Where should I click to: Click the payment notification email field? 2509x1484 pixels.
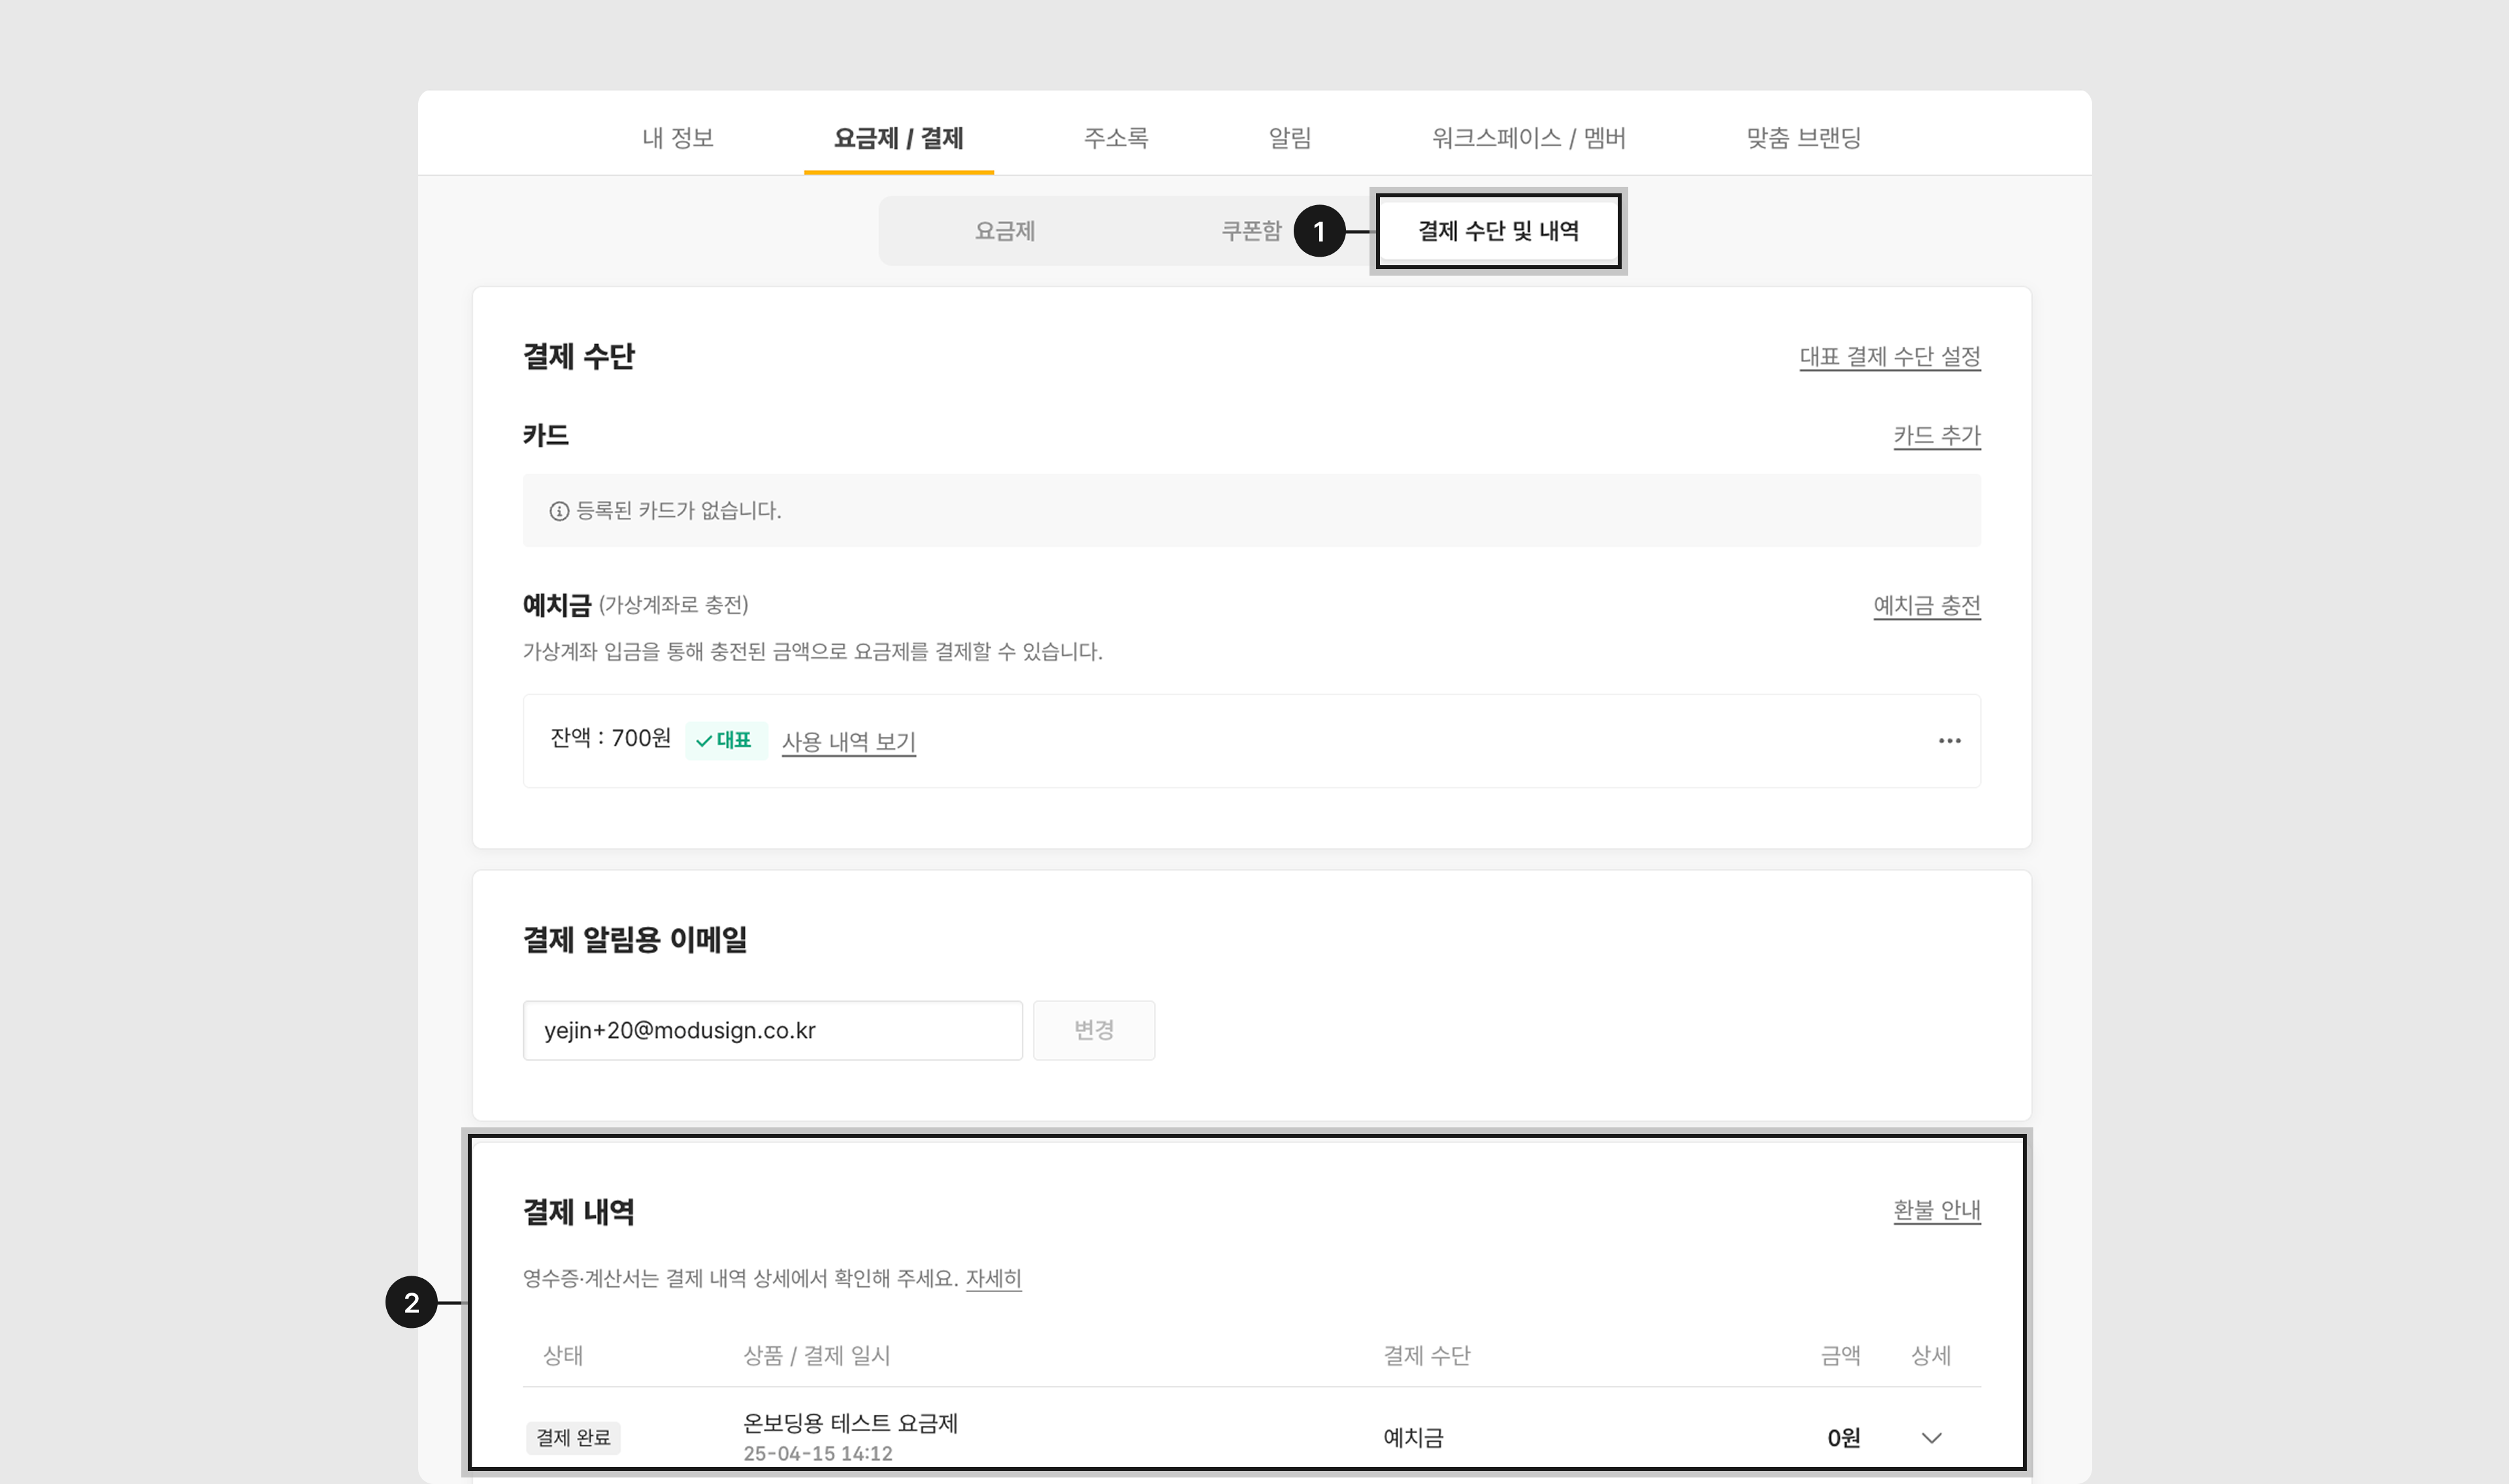click(x=772, y=1030)
